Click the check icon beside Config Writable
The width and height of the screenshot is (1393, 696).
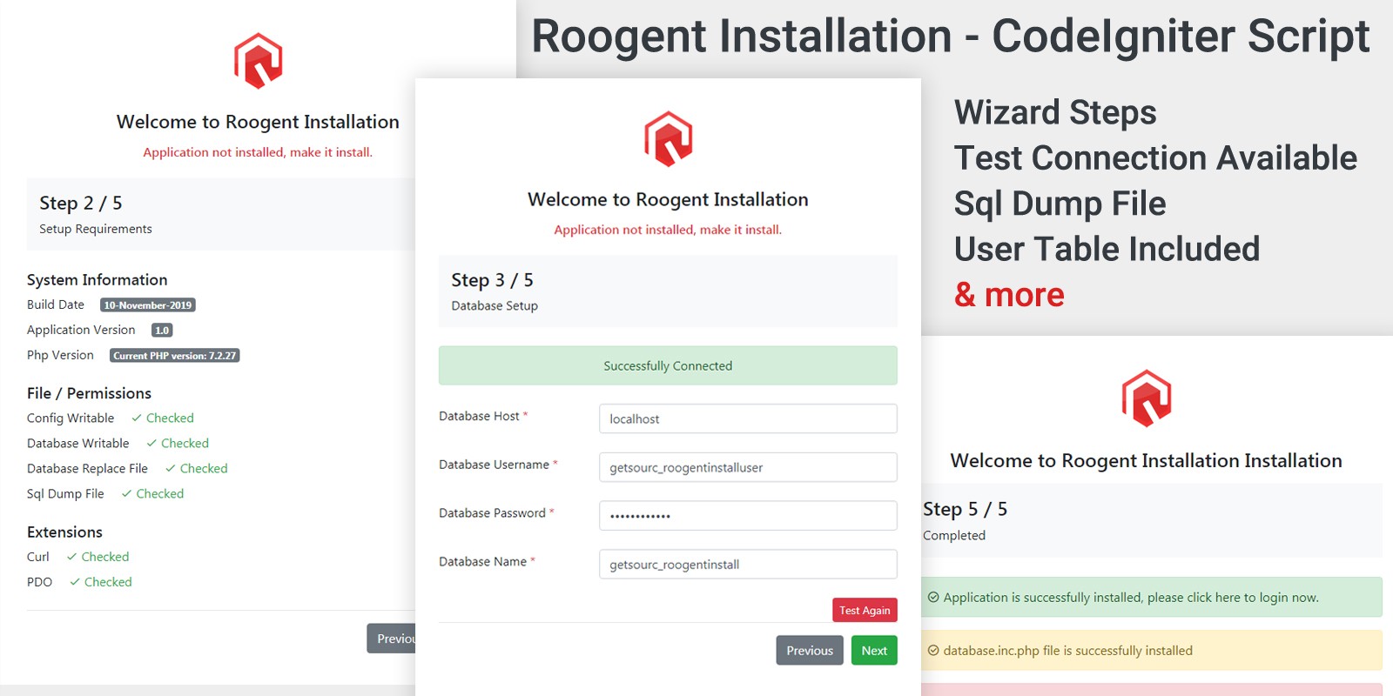[x=137, y=418]
